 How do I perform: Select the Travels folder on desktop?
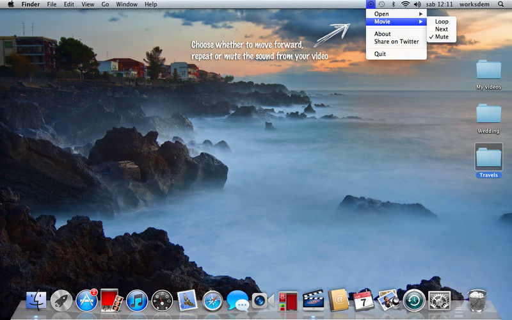tap(488, 161)
